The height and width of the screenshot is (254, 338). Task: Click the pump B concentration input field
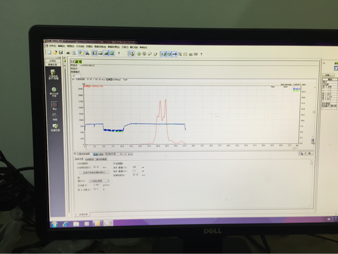97,189
